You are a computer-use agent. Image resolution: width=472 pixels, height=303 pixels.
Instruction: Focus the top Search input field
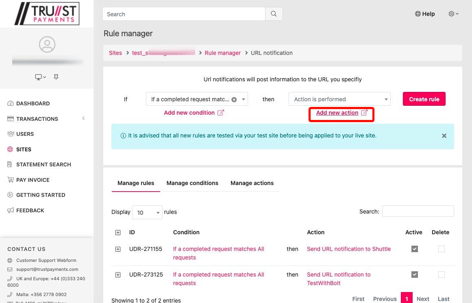pos(184,14)
